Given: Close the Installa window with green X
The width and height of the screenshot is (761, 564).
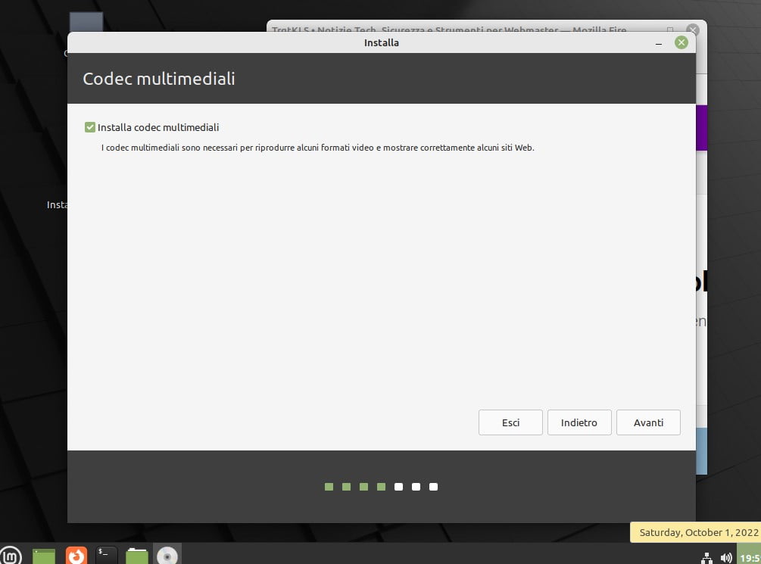Looking at the screenshot, I should [x=681, y=43].
